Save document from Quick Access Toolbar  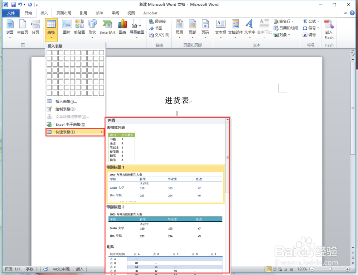pos(13,5)
